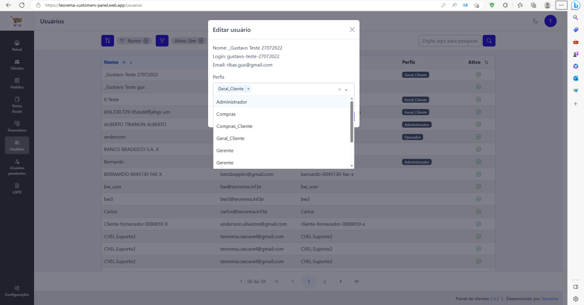
Task: Open version 2.3.2 link in footer
Action: 495,298
